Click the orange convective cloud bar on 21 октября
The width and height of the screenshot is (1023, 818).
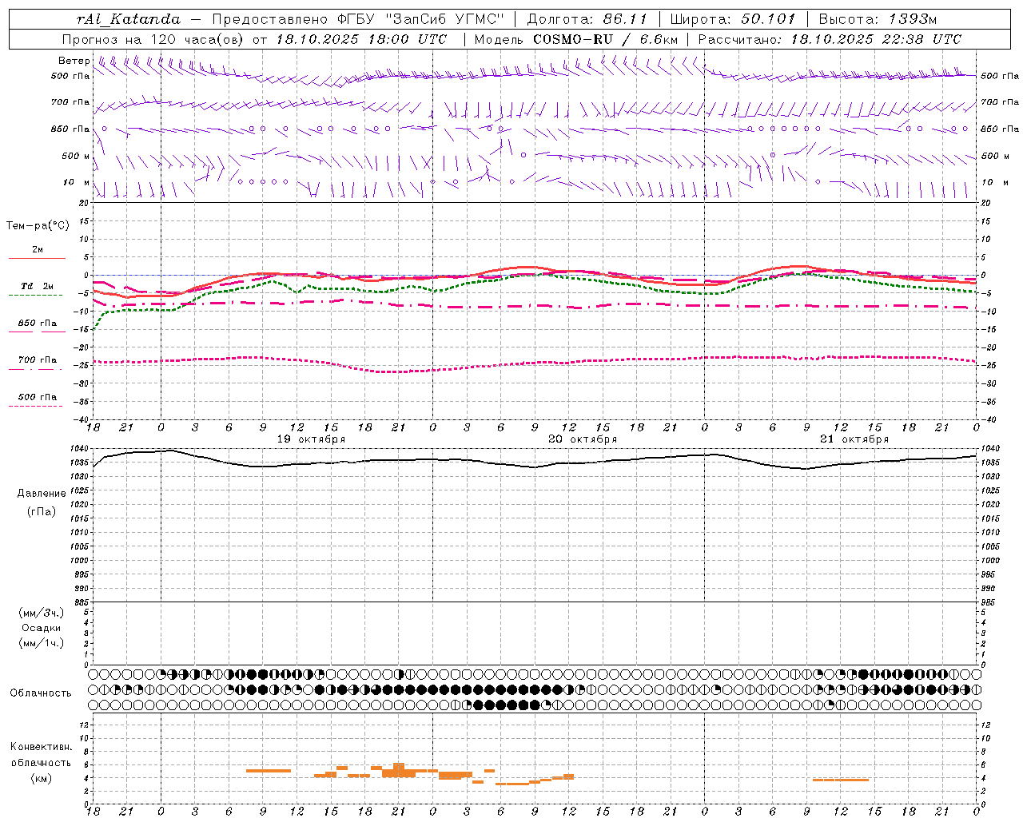[x=840, y=780]
